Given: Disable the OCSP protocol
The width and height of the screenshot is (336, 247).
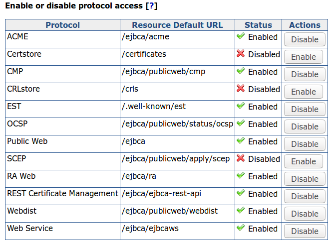Looking at the screenshot, I should pyautogui.click(x=305, y=126).
